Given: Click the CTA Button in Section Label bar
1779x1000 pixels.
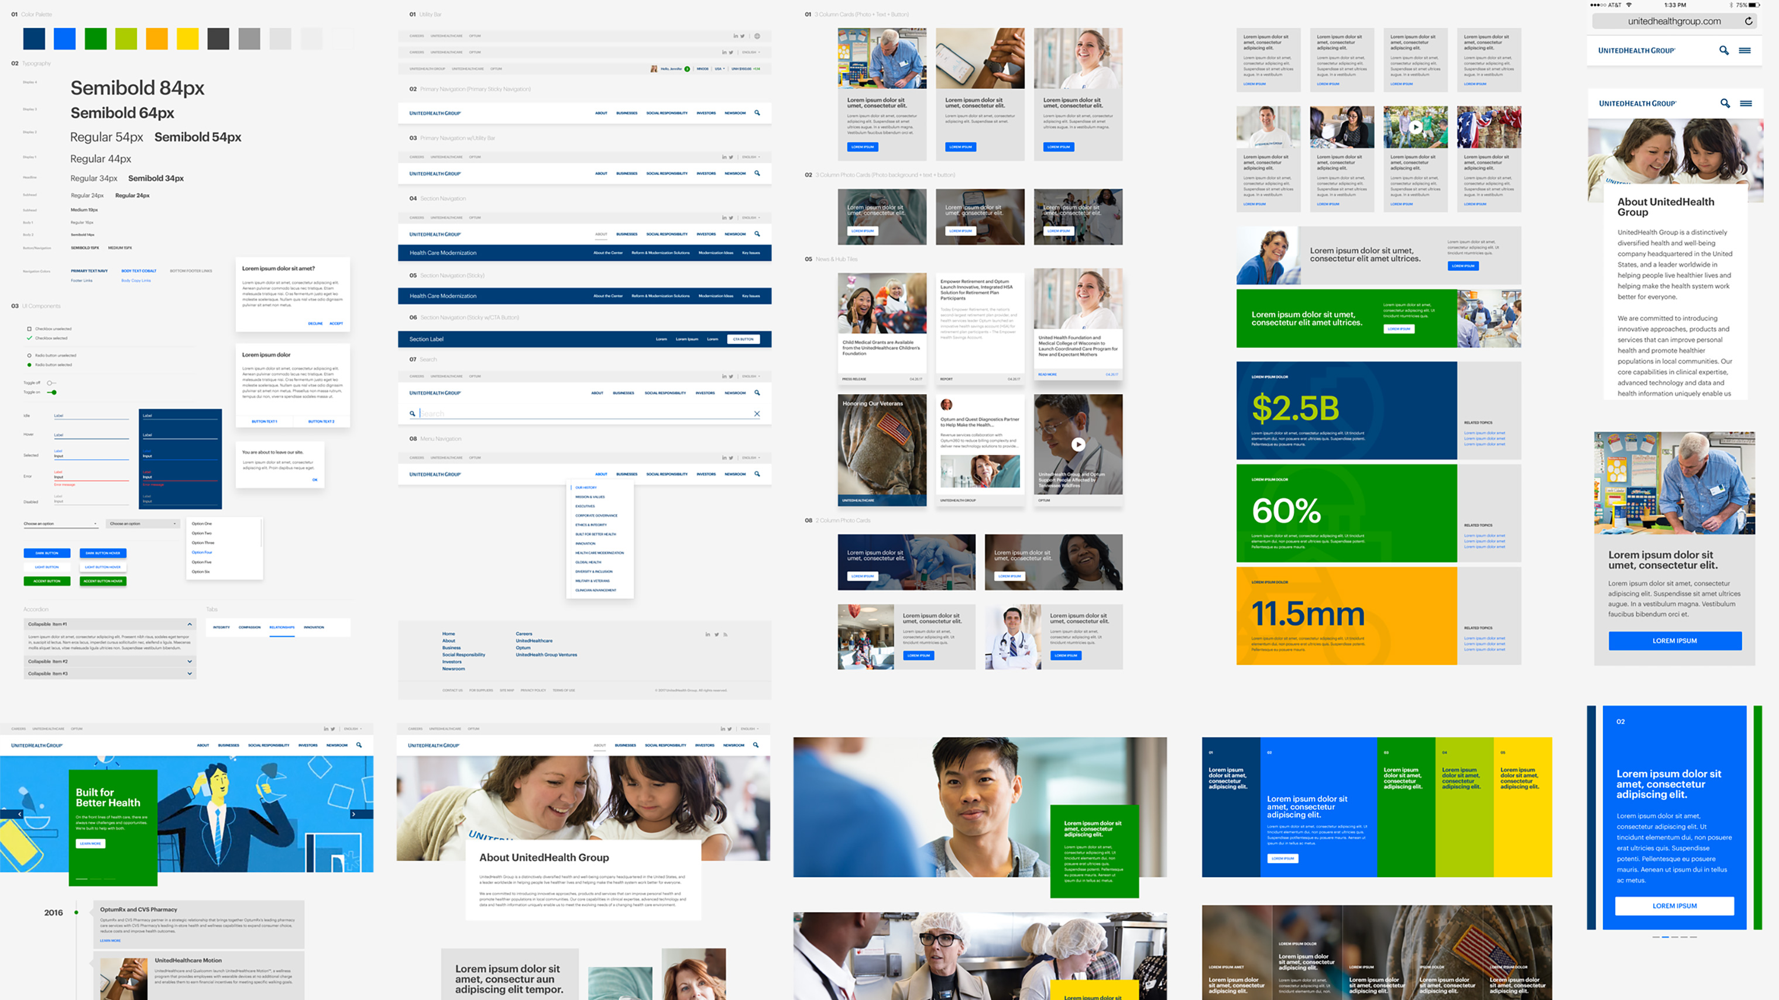Looking at the screenshot, I should 743,340.
